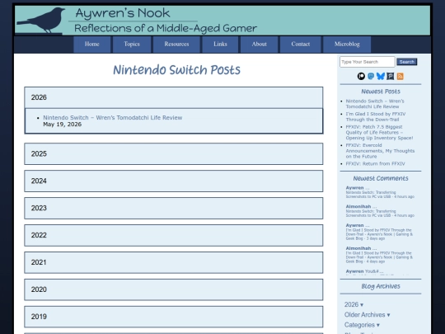Open FFXIV: Return from FFXIV post

[x=375, y=163]
